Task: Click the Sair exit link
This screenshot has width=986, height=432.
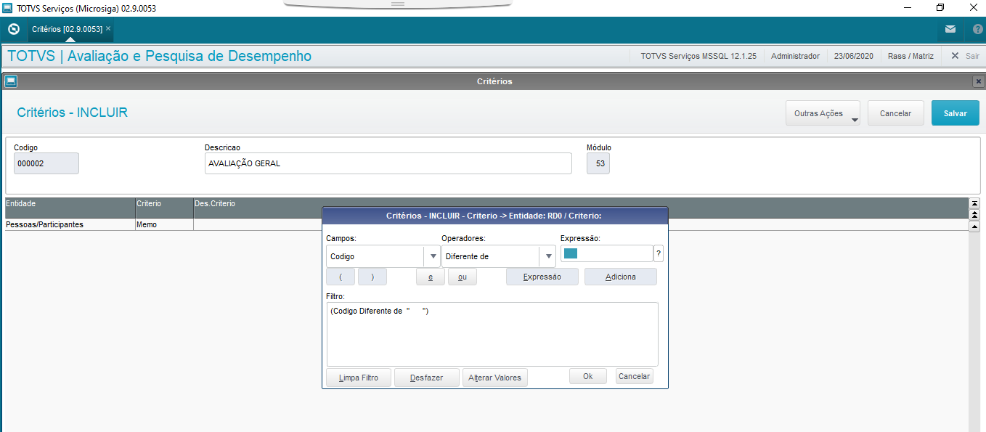Action: coord(965,56)
